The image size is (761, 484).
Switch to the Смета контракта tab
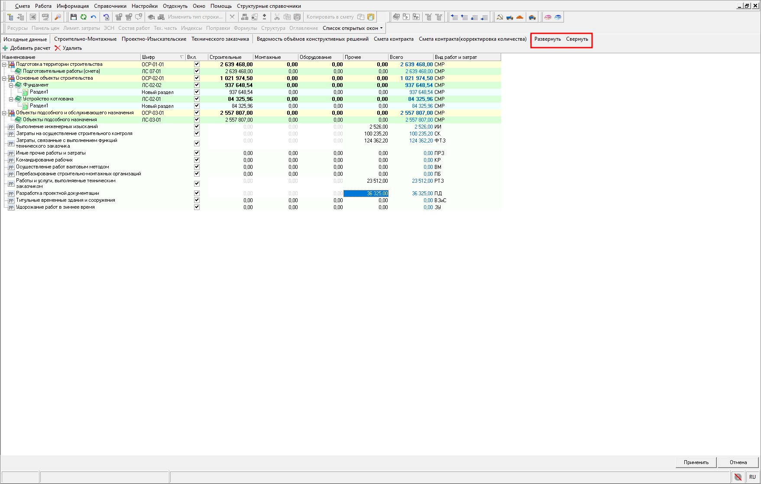tap(393, 39)
